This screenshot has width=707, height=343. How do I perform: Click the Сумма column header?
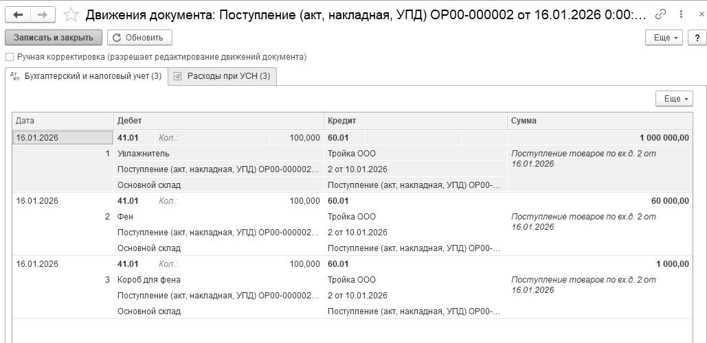point(600,121)
